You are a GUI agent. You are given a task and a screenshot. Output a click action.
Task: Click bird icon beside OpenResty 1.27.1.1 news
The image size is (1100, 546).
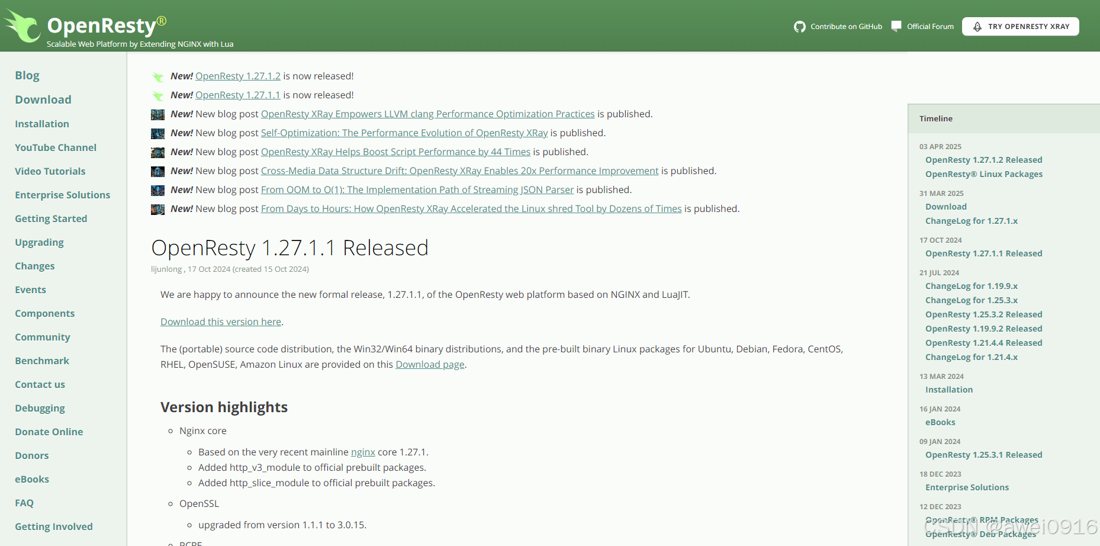click(157, 95)
